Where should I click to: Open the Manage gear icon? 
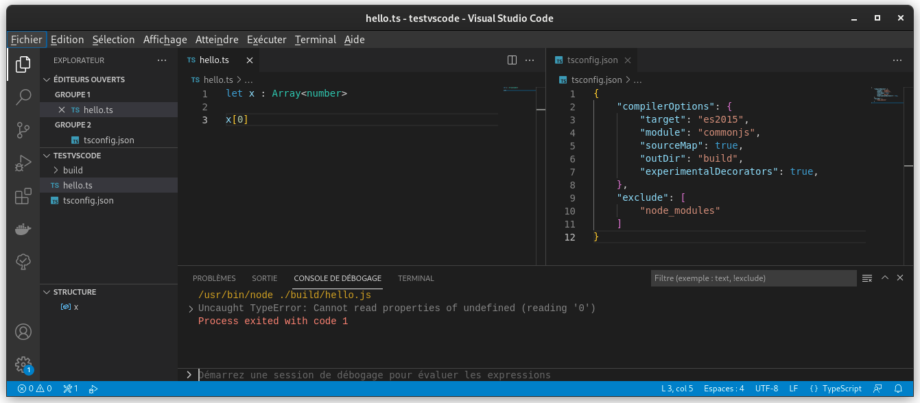[x=23, y=365]
